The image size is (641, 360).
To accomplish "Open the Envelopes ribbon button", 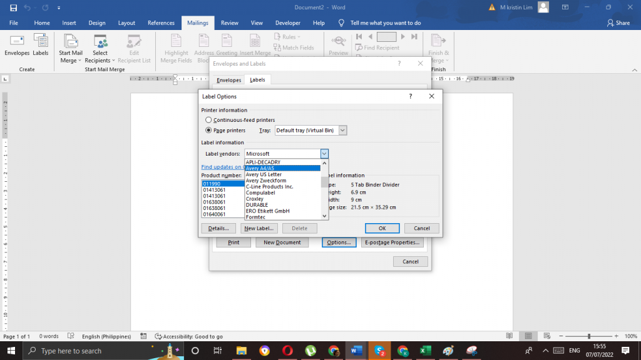I will 17,45.
